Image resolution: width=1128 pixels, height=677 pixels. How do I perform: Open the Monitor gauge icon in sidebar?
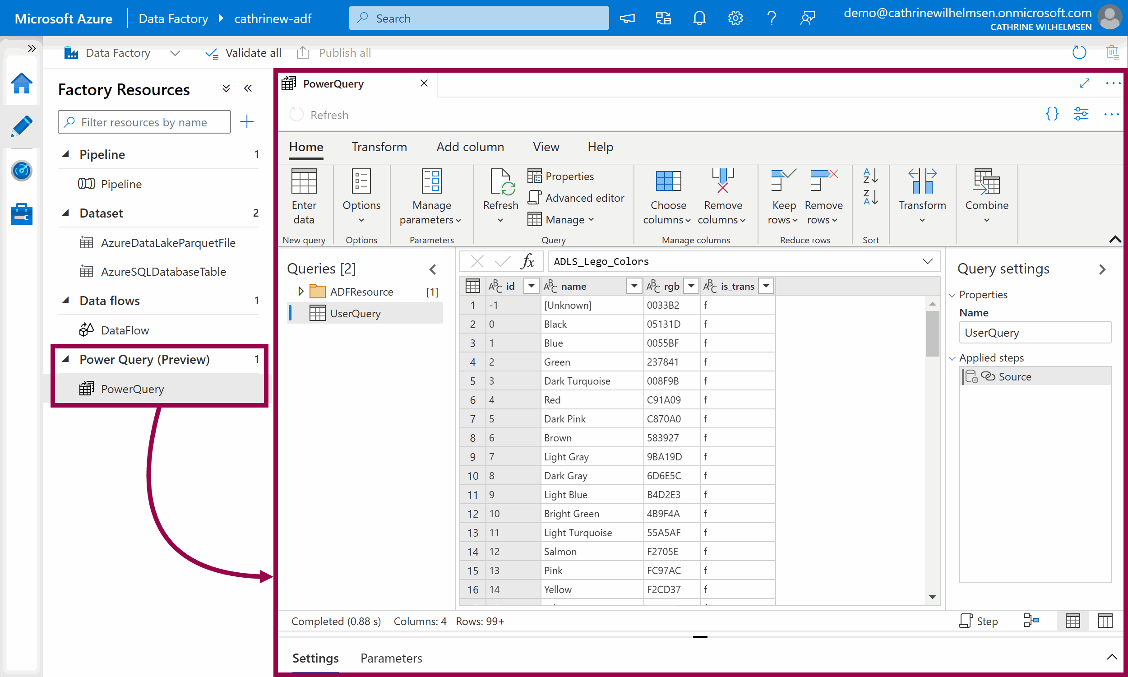coord(21,171)
